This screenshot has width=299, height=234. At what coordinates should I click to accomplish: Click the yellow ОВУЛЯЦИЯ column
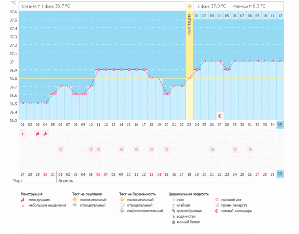(x=189, y=66)
